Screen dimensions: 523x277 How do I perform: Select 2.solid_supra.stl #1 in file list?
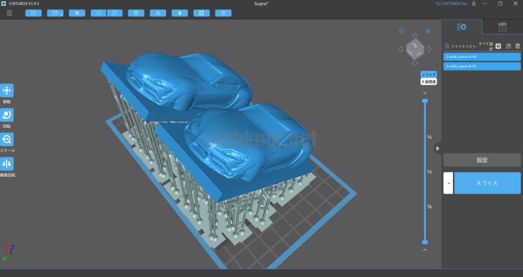click(x=482, y=66)
